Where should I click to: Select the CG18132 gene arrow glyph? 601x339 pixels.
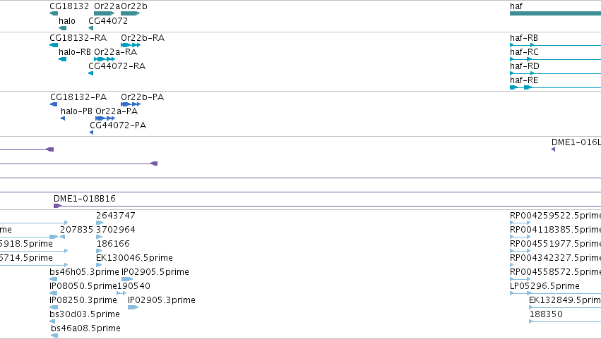(54, 13)
